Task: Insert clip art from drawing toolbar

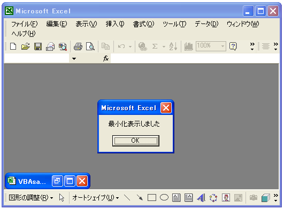Action: [x=226, y=198]
